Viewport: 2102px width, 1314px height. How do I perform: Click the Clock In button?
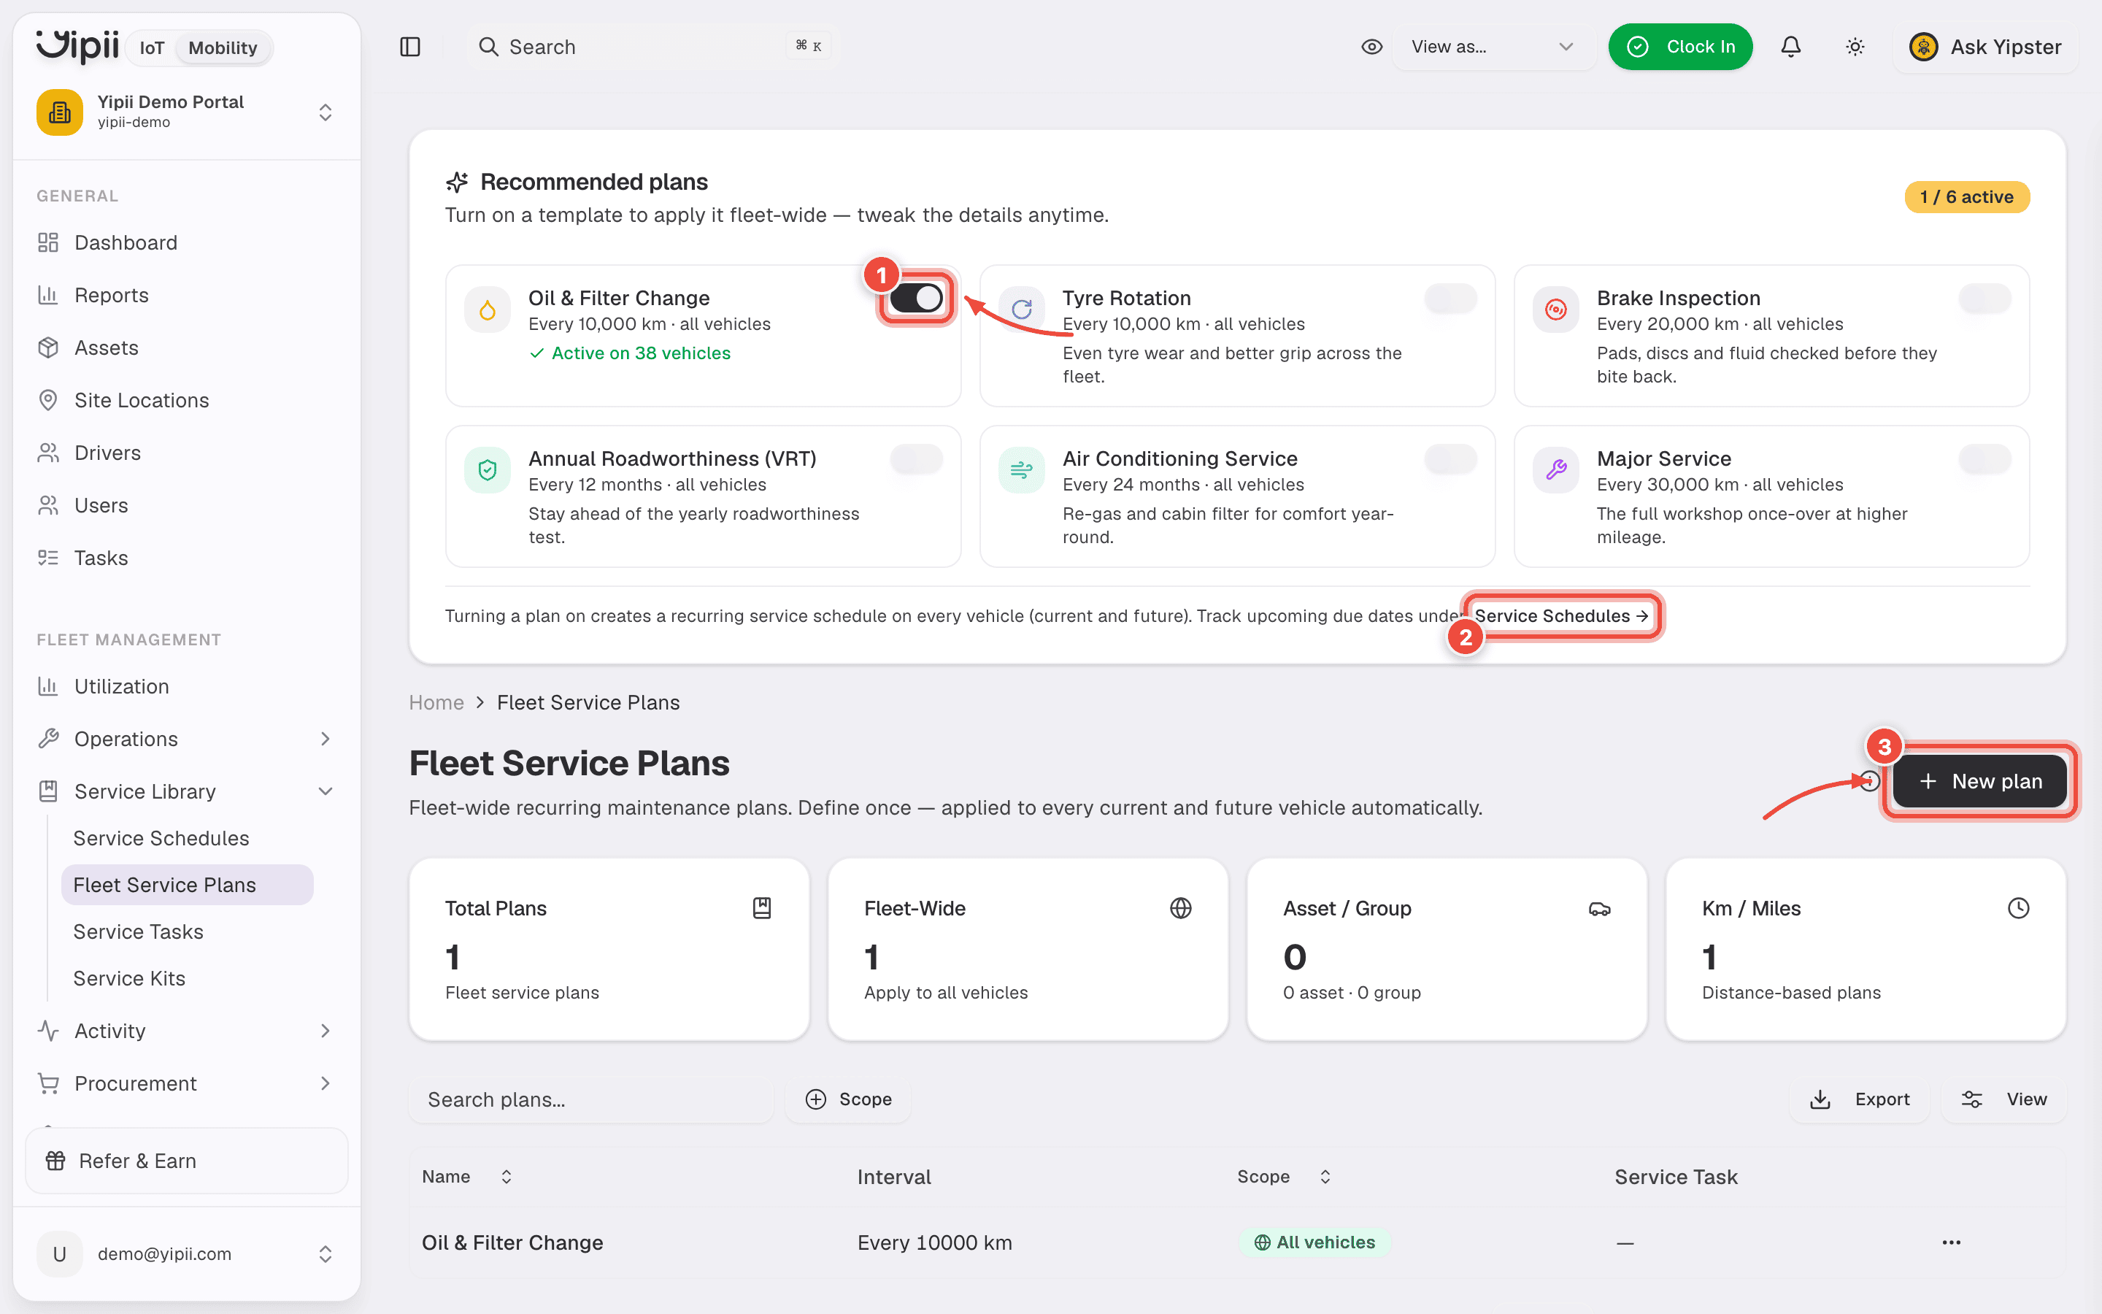tap(1680, 47)
